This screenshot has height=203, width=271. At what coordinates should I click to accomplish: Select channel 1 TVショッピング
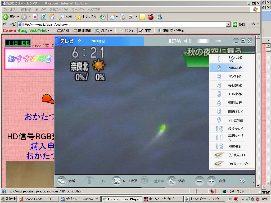coord(232,59)
